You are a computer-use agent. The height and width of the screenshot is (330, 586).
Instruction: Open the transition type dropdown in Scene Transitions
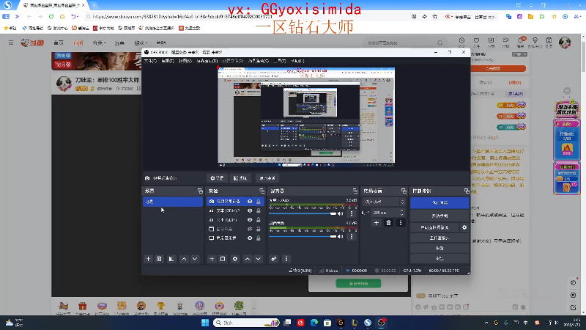(384, 202)
